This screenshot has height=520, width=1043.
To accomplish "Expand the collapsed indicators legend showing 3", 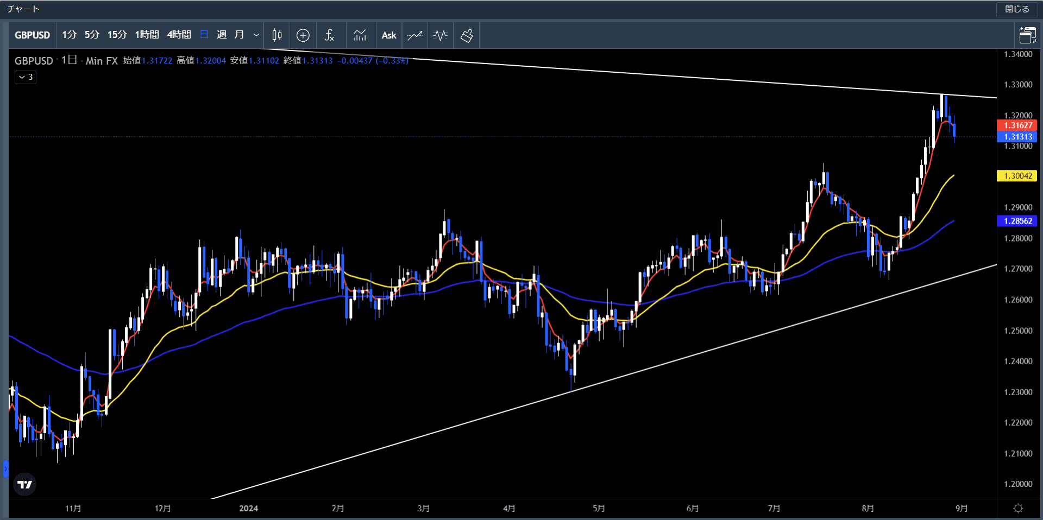I will (26, 77).
